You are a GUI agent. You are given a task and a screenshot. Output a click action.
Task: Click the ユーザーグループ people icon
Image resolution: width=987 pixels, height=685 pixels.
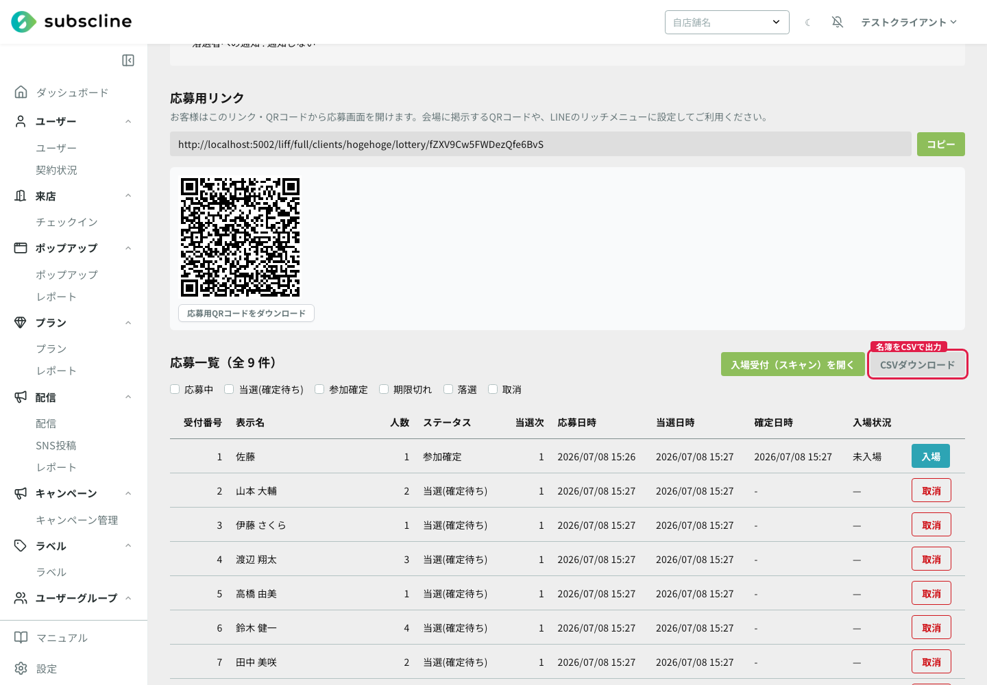point(21,598)
